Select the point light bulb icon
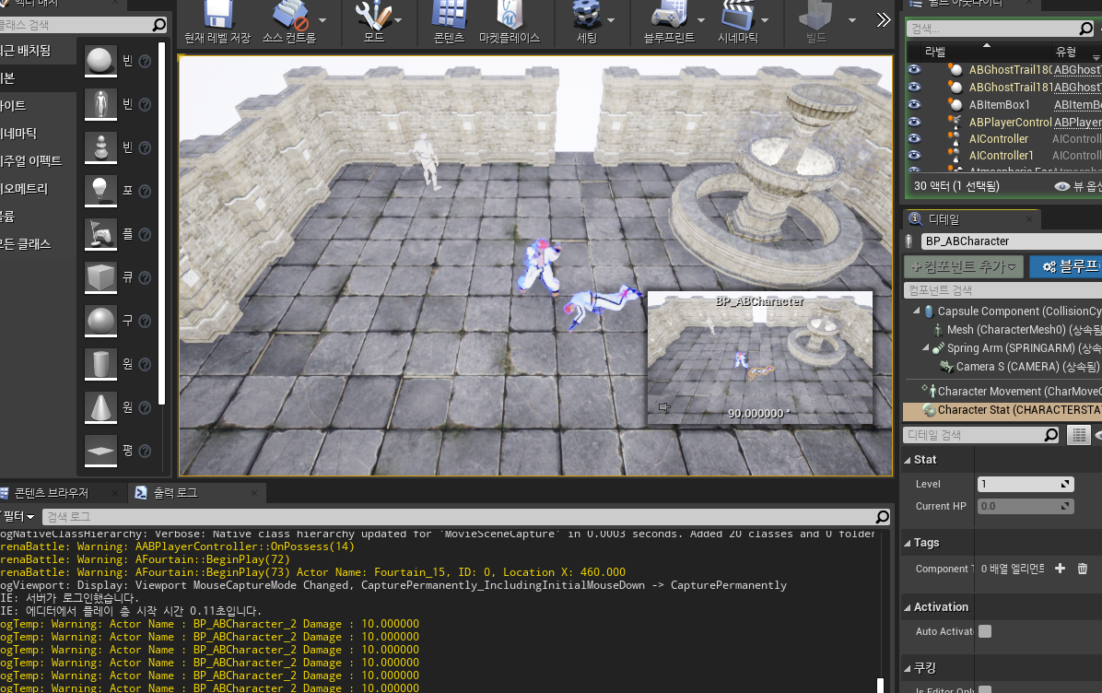Viewport: 1102px width, 693px height. [100, 191]
